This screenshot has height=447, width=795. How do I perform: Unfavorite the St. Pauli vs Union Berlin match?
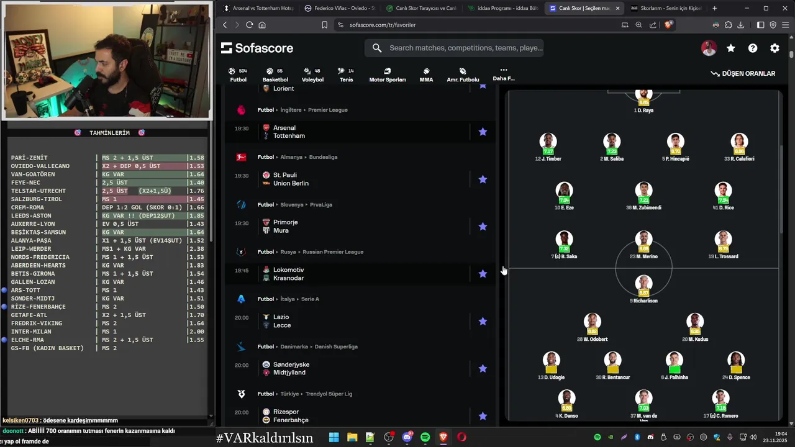(483, 179)
